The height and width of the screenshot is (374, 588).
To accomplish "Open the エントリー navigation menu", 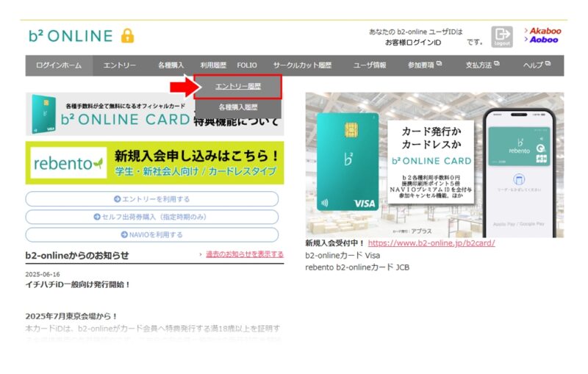I will [119, 65].
